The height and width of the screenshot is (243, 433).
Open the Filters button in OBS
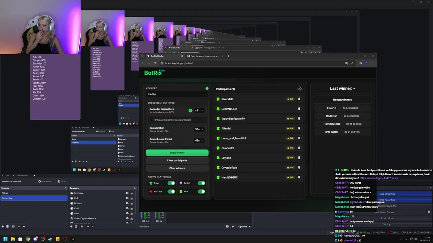[62, 181]
